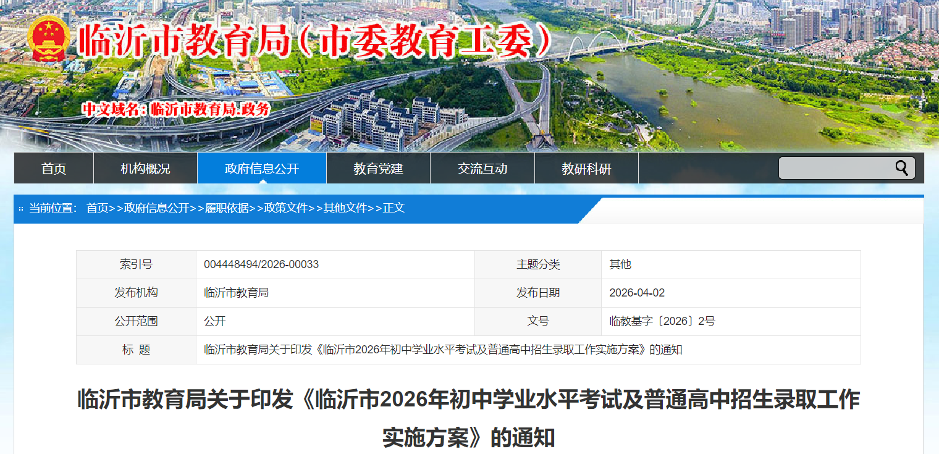The width and height of the screenshot is (939, 454).
Task: Click the 中文域名 text in banner
Action: 177,109
